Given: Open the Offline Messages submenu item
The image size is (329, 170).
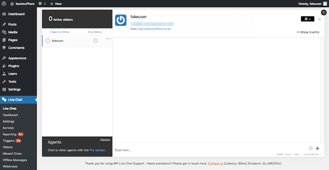Looking at the screenshot, I should tap(15, 160).
